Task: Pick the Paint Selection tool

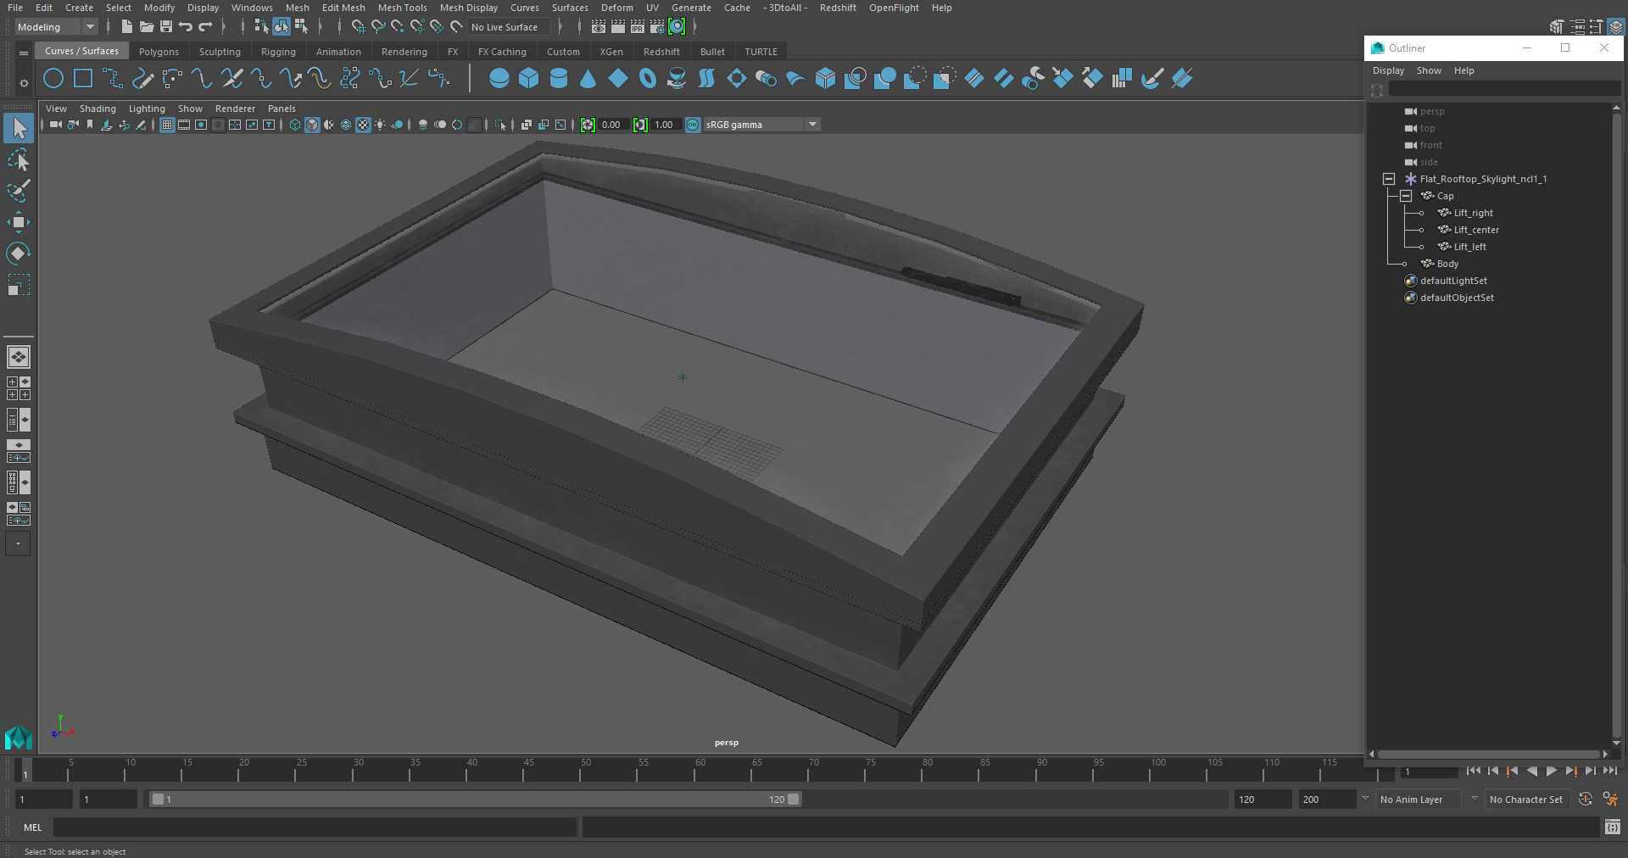Action: point(19,191)
